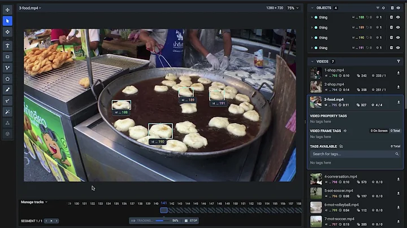Toggle visibility of all objects
The width and height of the screenshot is (407, 228).
point(398,8)
